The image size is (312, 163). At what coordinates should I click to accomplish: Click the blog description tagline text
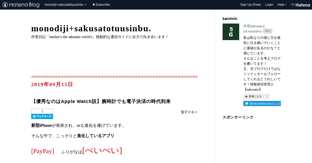coord(100,37)
